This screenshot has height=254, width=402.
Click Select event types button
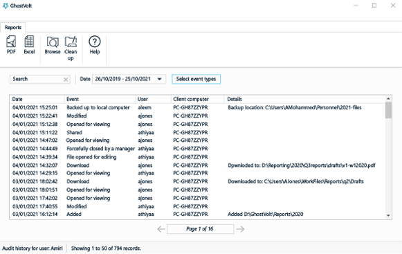(196, 79)
